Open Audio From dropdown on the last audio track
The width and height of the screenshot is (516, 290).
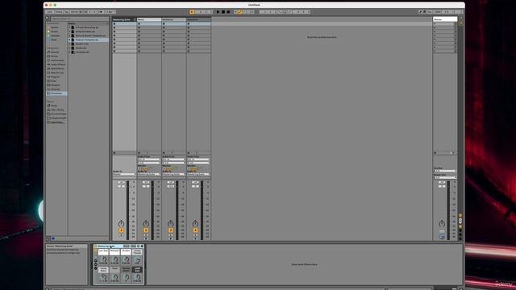(199, 159)
